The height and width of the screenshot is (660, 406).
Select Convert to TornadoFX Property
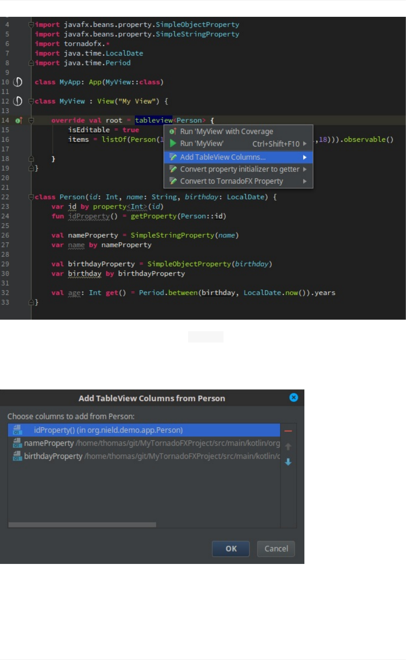(238, 181)
